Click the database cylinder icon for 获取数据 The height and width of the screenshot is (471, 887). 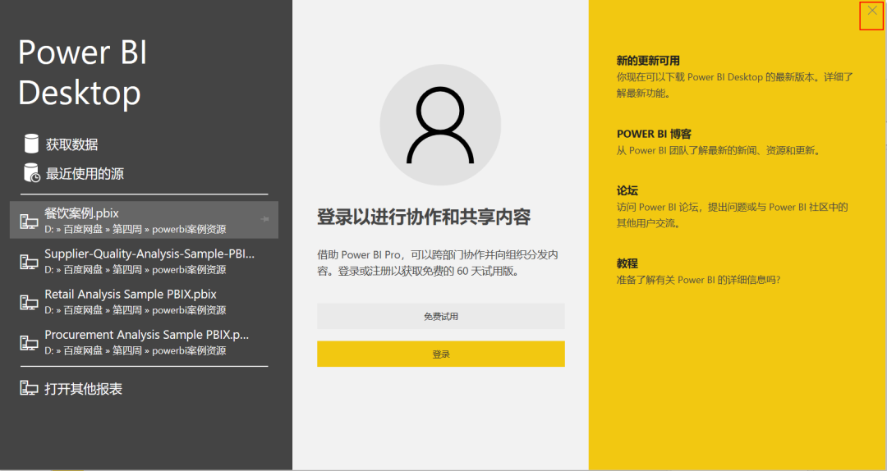32,144
